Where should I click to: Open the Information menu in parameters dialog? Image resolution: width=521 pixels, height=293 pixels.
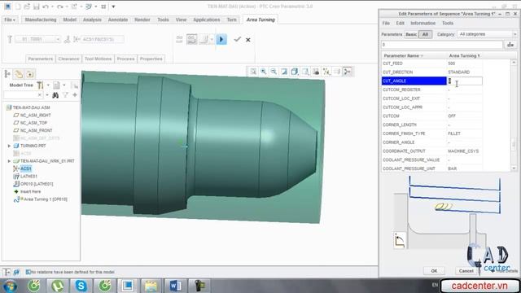pyautogui.click(x=423, y=24)
